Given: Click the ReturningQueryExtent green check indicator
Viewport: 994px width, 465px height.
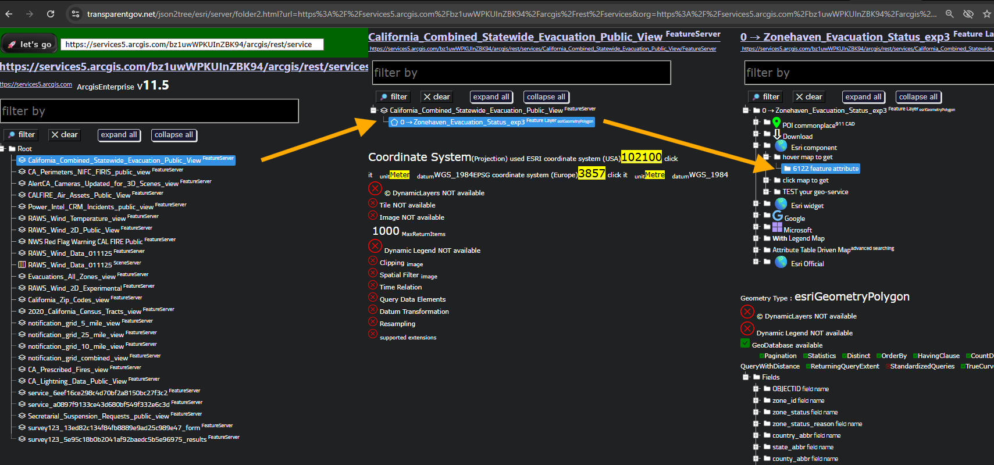Looking at the screenshot, I should click(808, 366).
